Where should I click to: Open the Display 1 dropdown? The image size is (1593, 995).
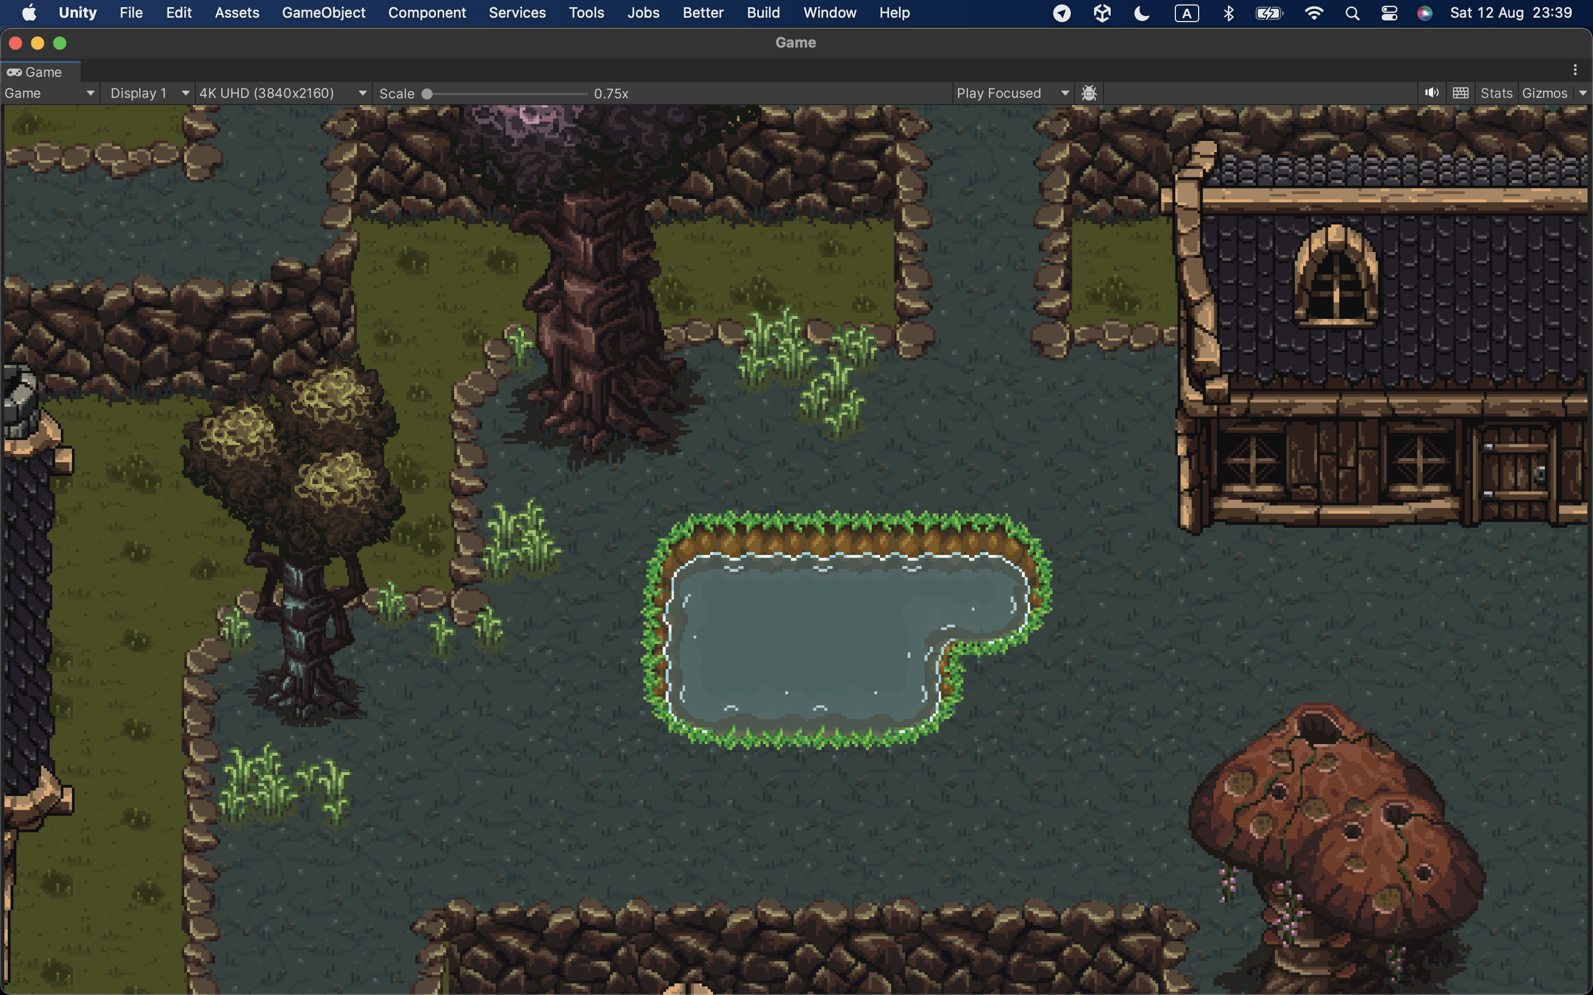coord(149,93)
